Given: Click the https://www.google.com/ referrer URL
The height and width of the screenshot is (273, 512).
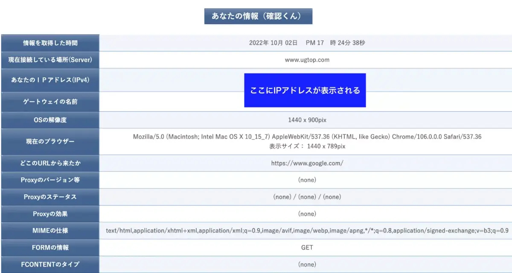Looking at the screenshot, I should point(307,163).
